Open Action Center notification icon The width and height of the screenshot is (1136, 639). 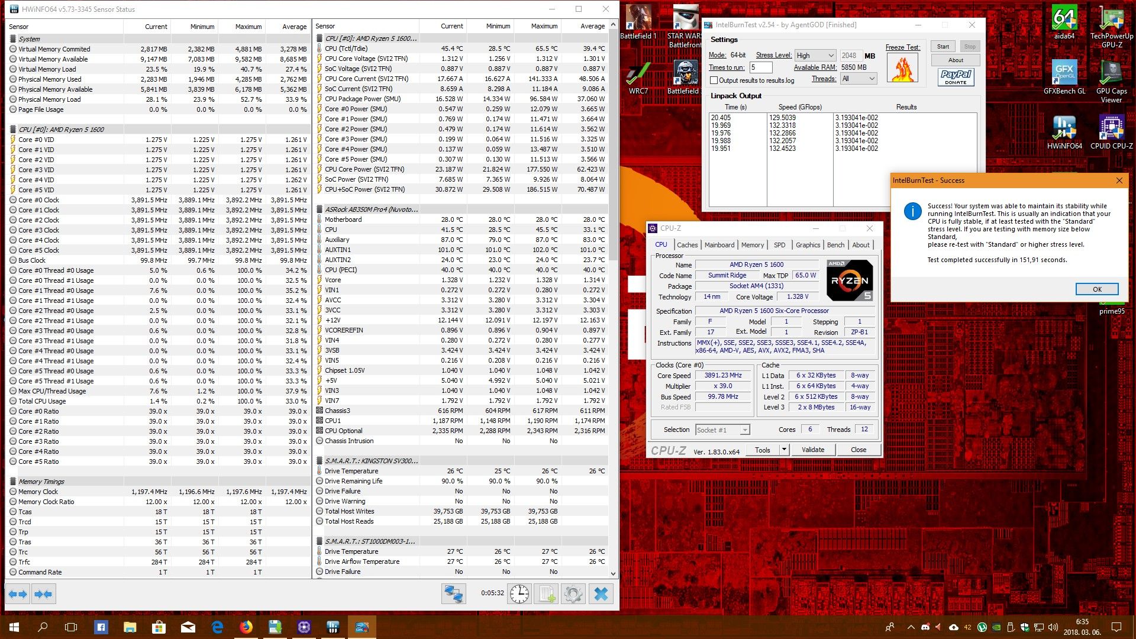pos(1116,627)
